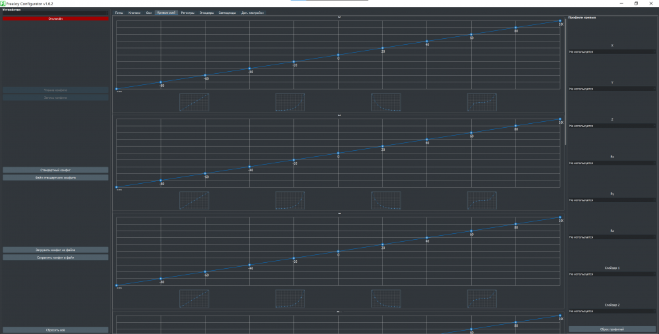Switch to the Доп. настройки tab
The height and width of the screenshot is (334, 659).
(x=252, y=13)
